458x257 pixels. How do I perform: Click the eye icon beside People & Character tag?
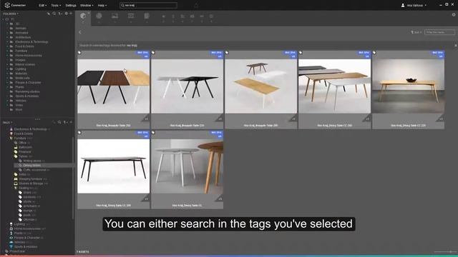(11, 238)
